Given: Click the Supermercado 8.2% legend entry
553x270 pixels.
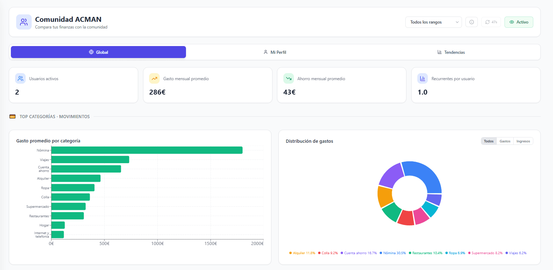Looking at the screenshot, I should [x=485, y=253].
